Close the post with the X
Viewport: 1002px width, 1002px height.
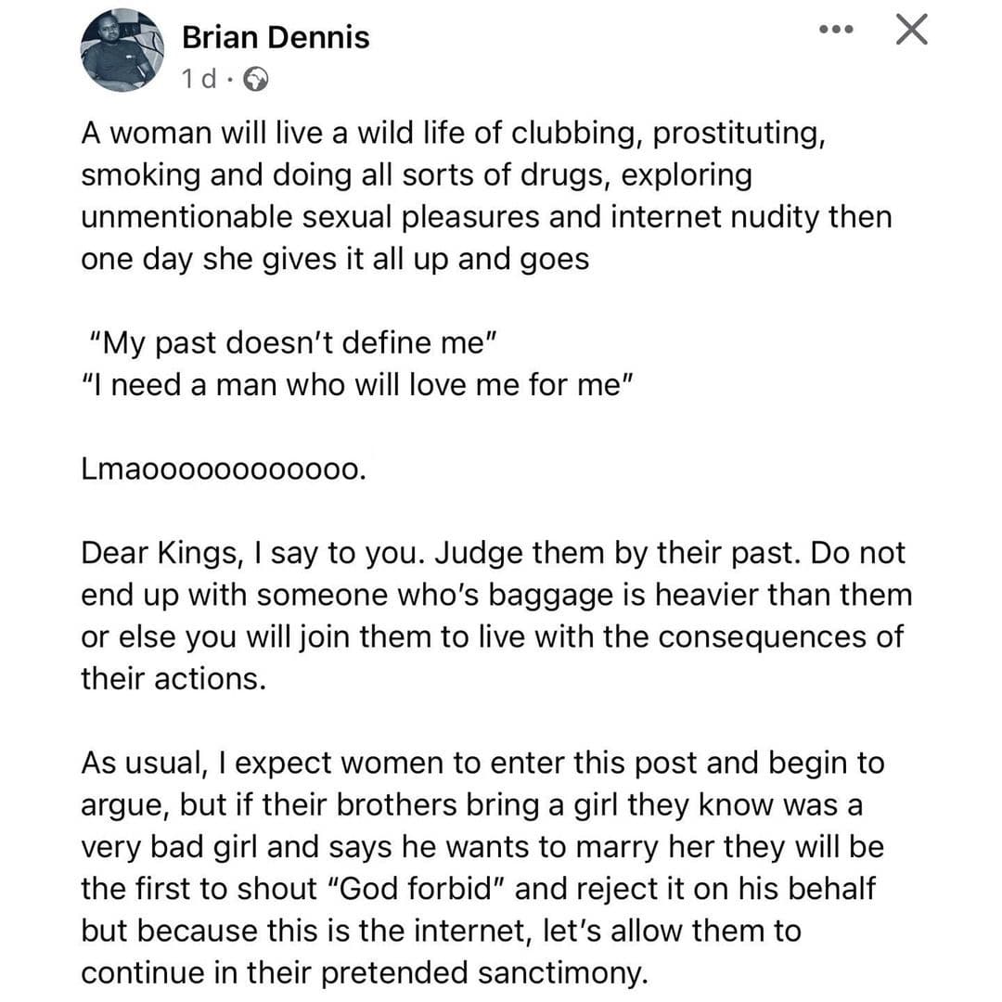tap(912, 29)
